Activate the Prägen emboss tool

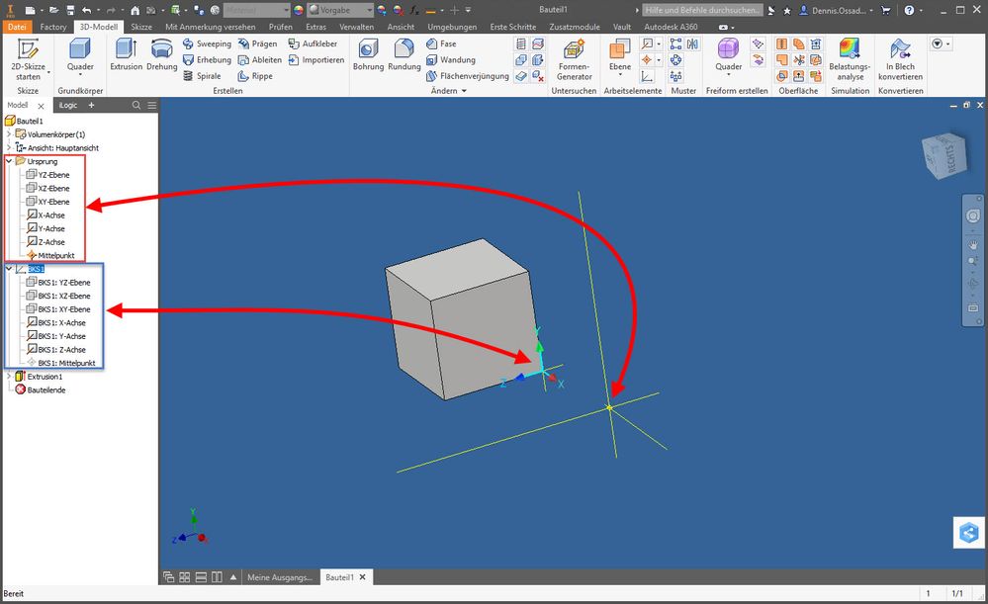pyautogui.click(x=258, y=43)
